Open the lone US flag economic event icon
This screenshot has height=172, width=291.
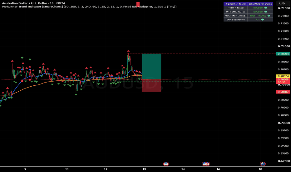click(166, 164)
